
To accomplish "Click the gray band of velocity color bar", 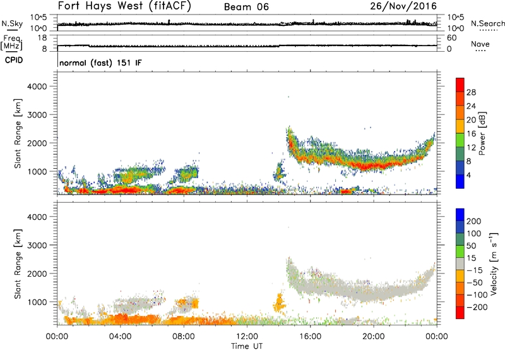I will tap(460, 264).
